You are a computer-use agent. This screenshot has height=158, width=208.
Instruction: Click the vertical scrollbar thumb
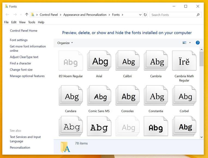(x=201, y=59)
